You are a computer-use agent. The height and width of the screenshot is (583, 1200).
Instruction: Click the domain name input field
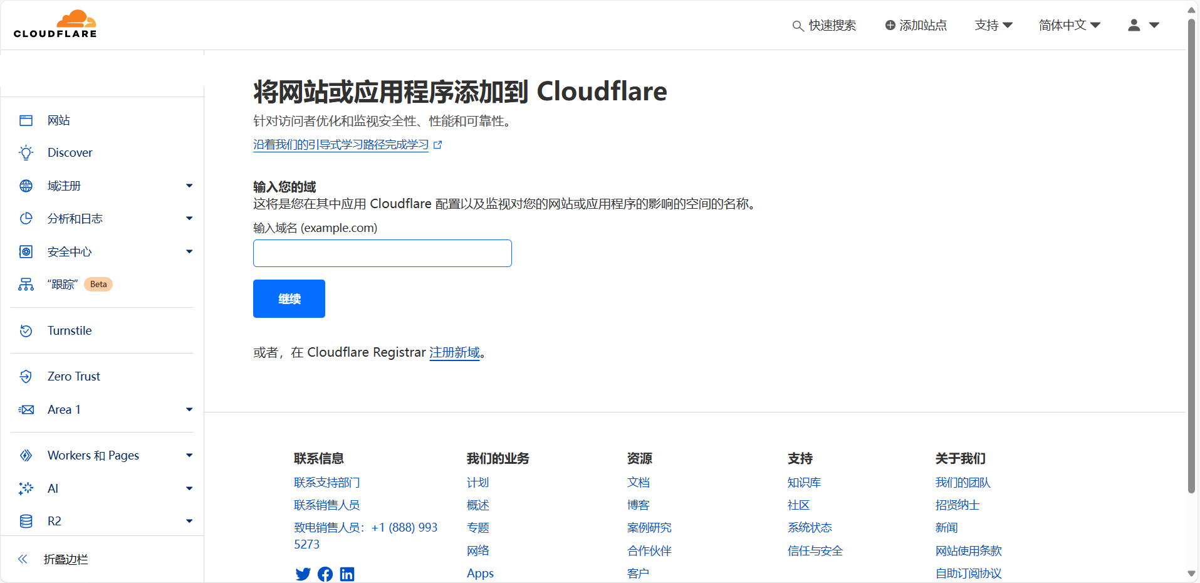coord(382,253)
